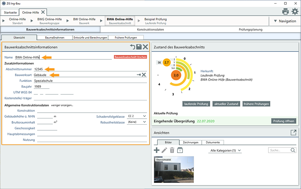Undo changes with the revert arrow icon
Screen dimensions: 301x189
(133, 47)
